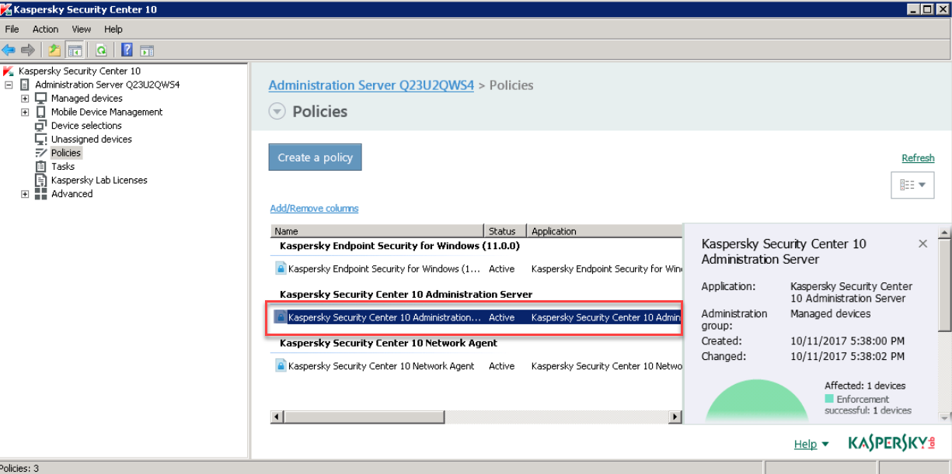Click the Kaspersky Endpoint Security for Windows (11.0.0) group header
The width and height of the screenshot is (952, 474).
tap(399, 246)
